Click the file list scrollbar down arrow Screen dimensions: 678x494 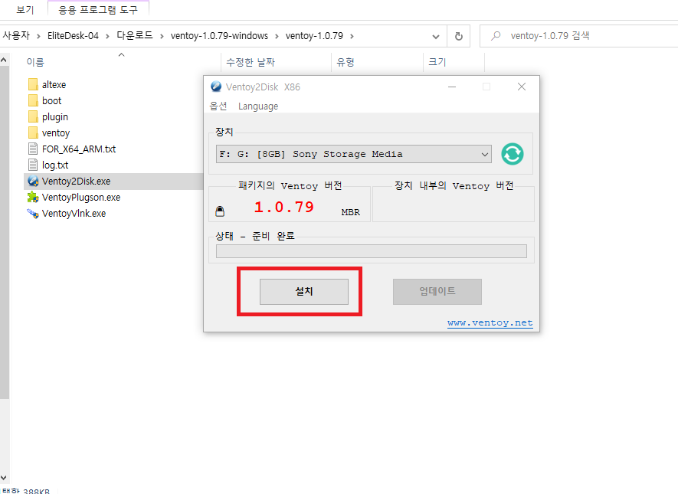[x=4, y=478]
